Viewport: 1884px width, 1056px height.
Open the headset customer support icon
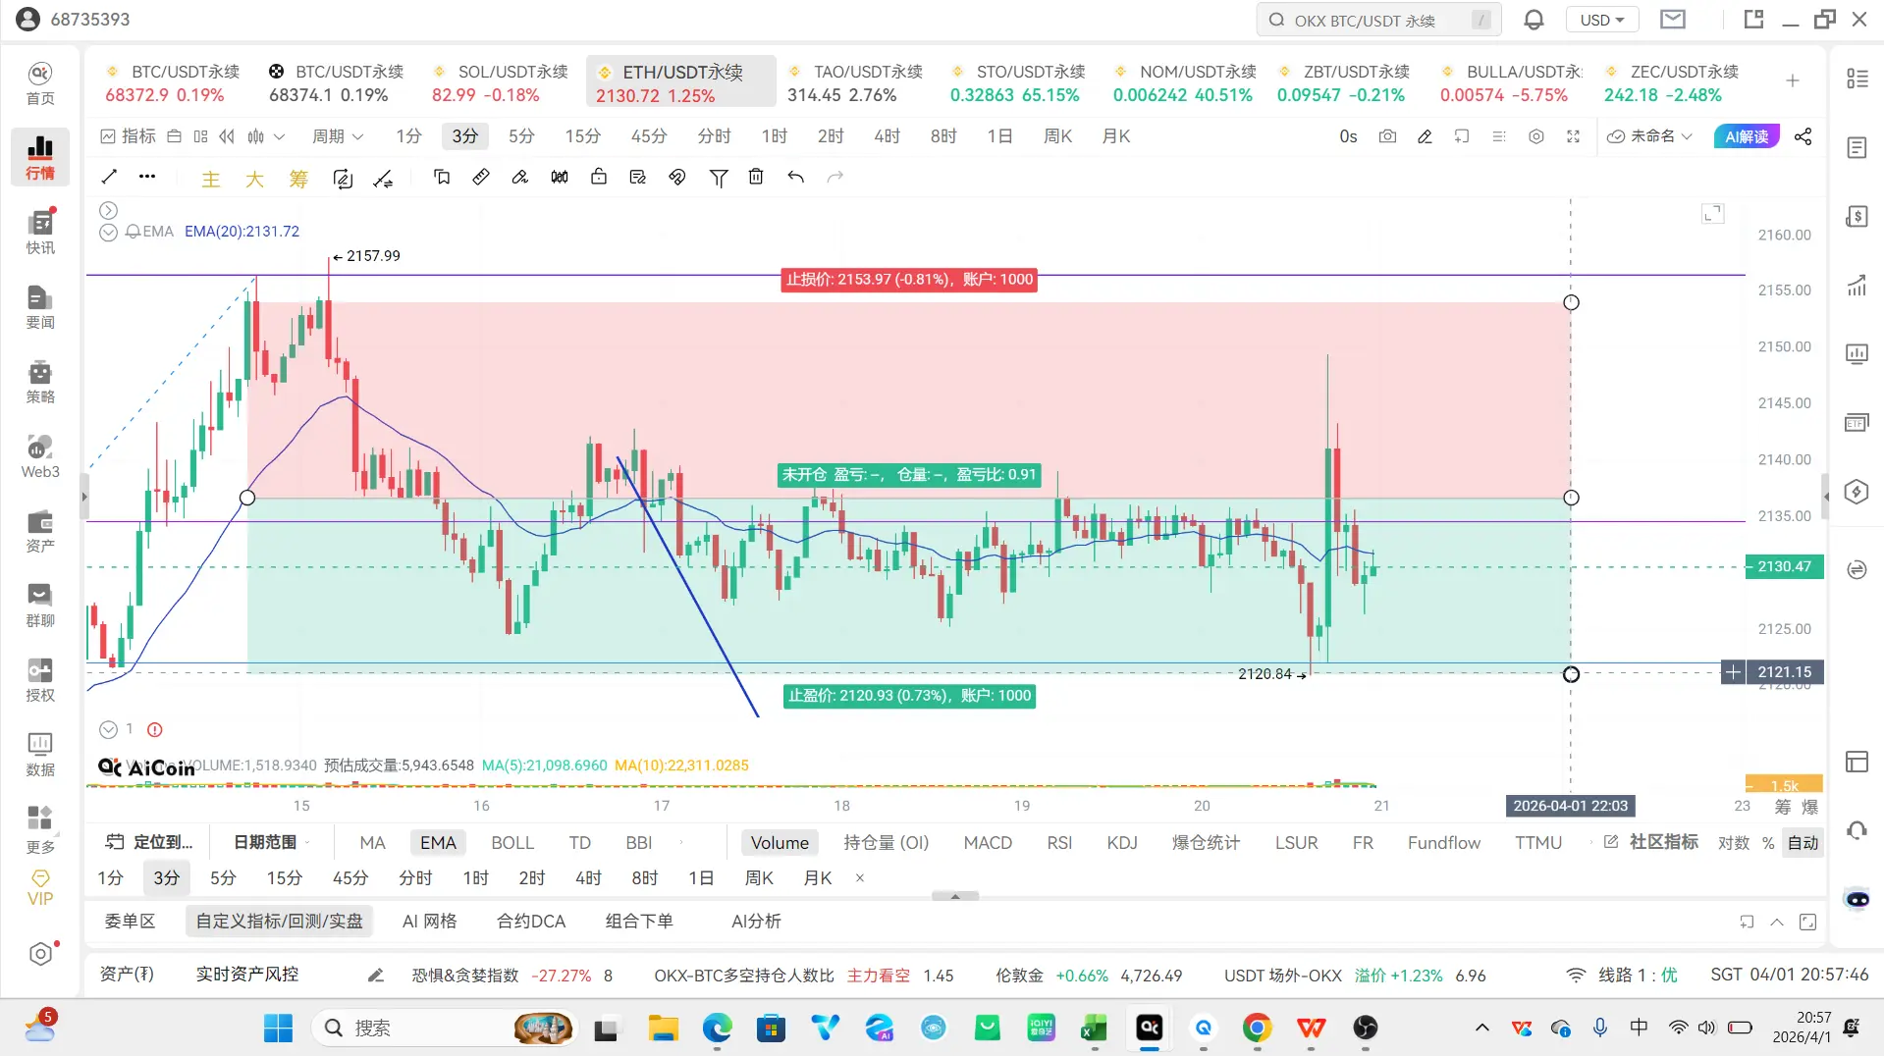click(1857, 830)
